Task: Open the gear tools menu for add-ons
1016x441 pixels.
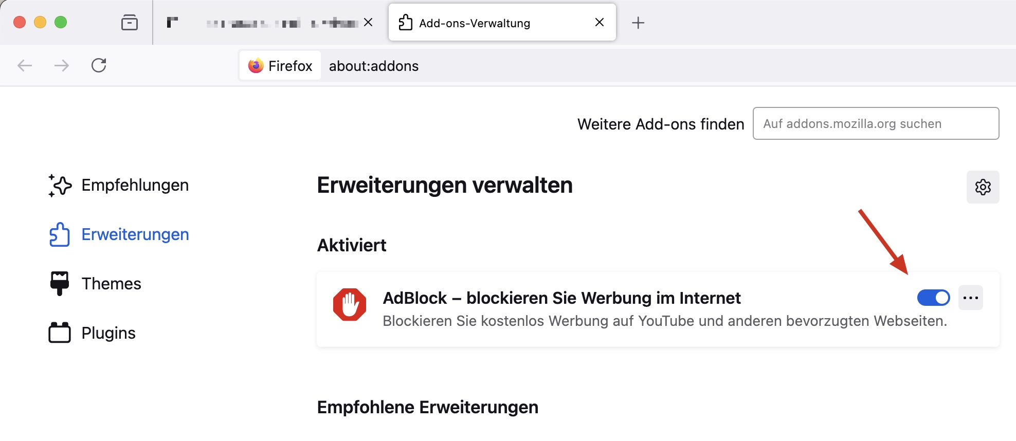Action: point(983,187)
